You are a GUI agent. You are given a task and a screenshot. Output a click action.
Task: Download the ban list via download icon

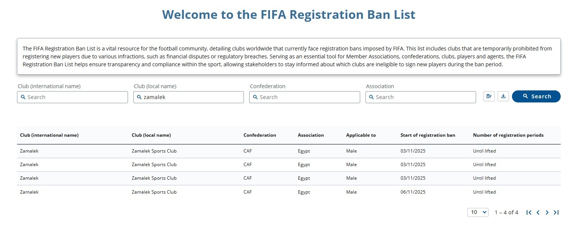(x=503, y=96)
